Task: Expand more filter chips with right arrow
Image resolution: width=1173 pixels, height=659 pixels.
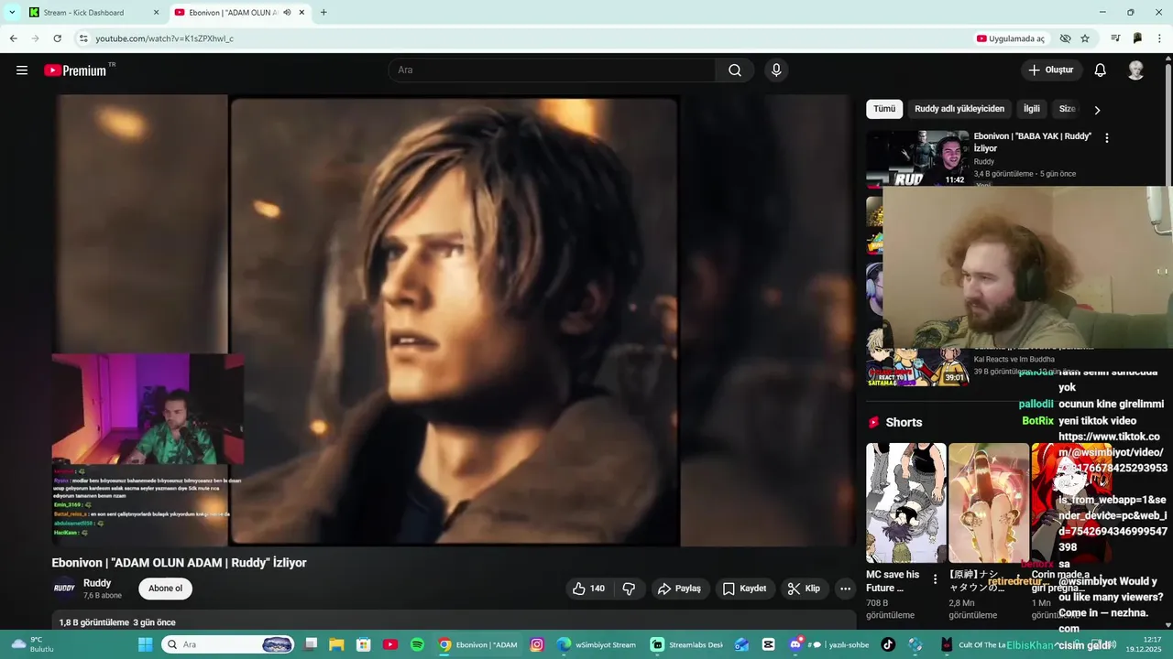Action: coord(1097,110)
